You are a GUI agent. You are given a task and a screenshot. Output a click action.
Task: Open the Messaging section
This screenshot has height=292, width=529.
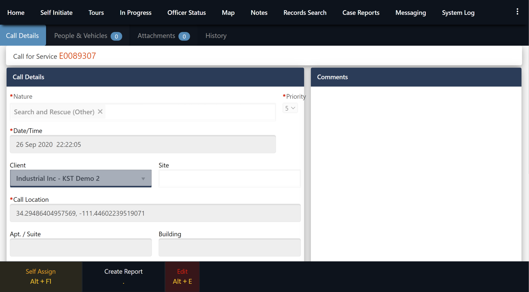[411, 13]
